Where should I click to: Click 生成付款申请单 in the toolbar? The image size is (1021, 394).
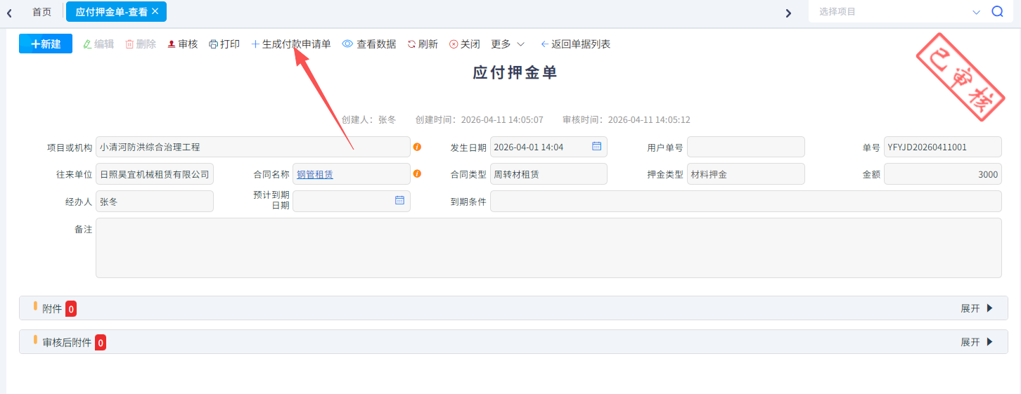coord(291,44)
